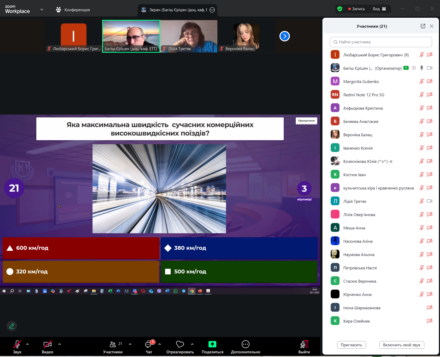Choose the orange 320 км/год answer
This screenshot has width=440, height=357.
81,272
